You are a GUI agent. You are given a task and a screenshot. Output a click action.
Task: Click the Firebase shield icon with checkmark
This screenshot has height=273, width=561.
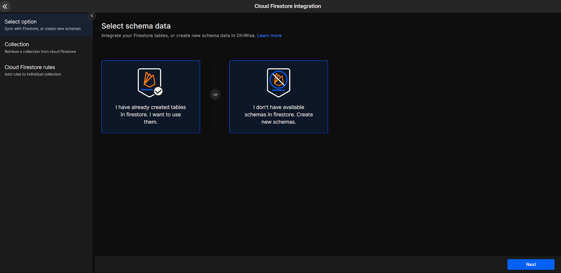coord(149,82)
